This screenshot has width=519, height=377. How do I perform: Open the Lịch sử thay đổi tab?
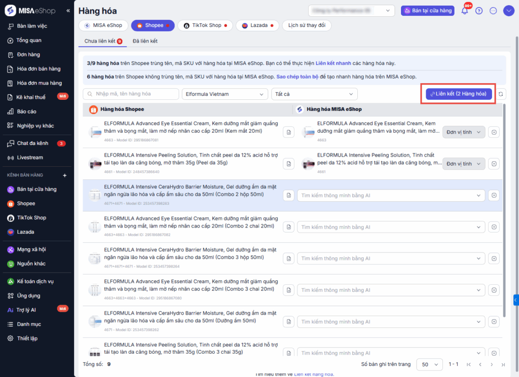[x=307, y=25]
